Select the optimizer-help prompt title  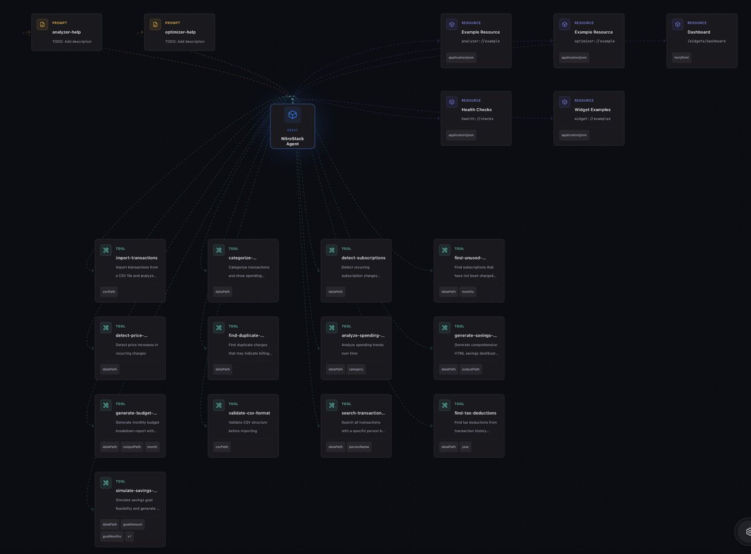click(x=180, y=32)
